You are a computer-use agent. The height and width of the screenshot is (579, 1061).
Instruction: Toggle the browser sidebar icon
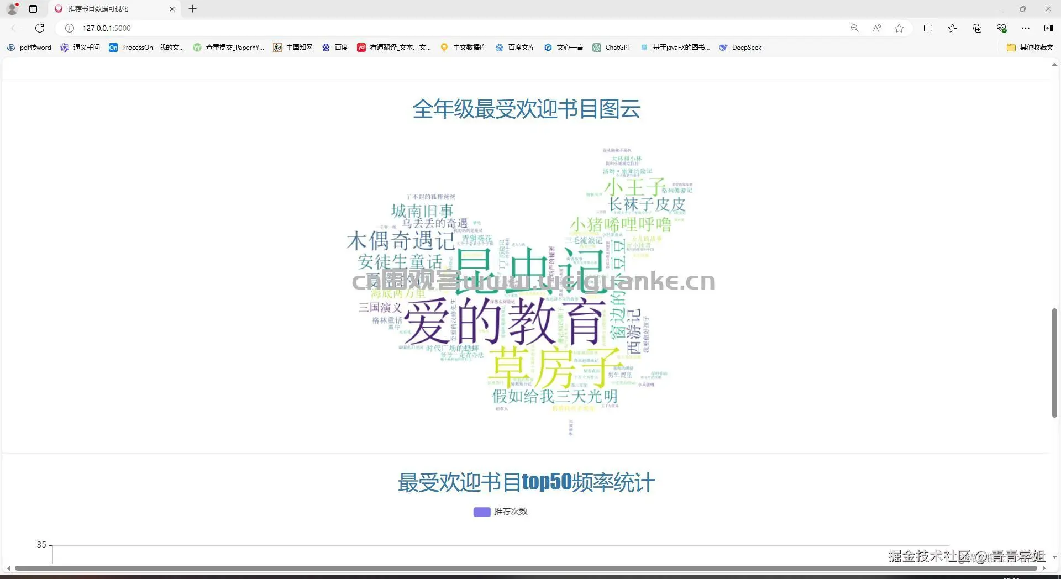coord(1048,28)
